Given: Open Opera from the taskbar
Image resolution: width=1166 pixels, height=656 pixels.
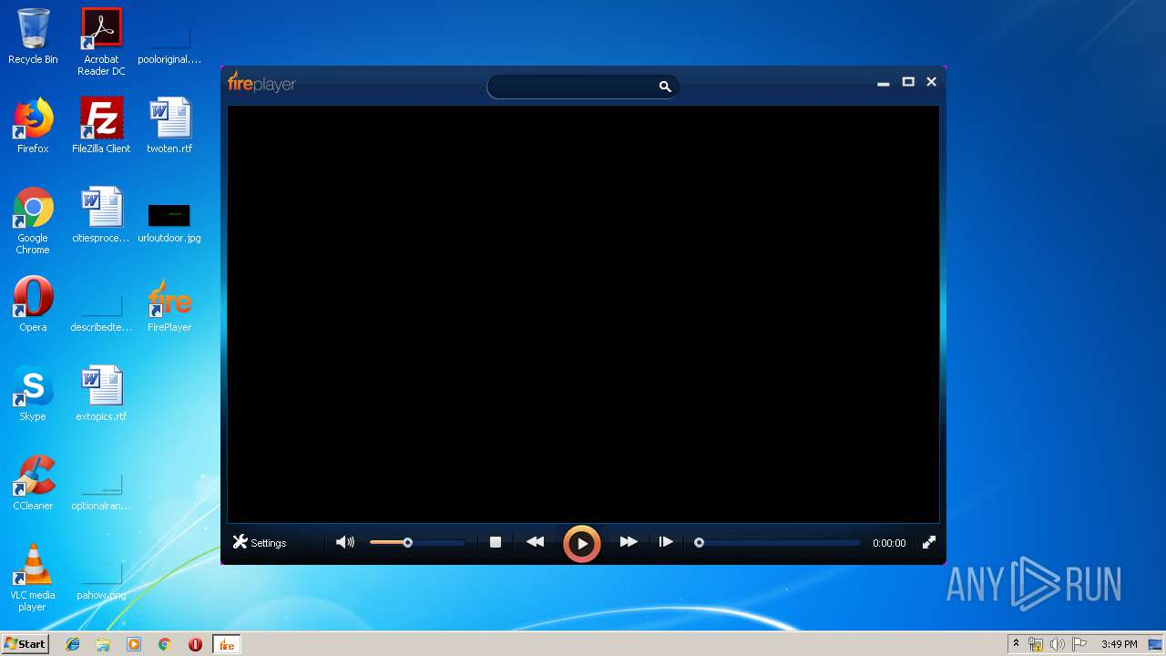Looking at the screenshot, I should pyautogui.click(x=195, y=644).
